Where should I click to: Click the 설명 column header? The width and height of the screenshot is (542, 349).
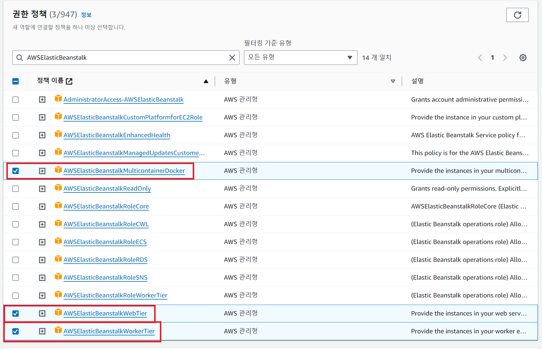click(x=417, y=81)
